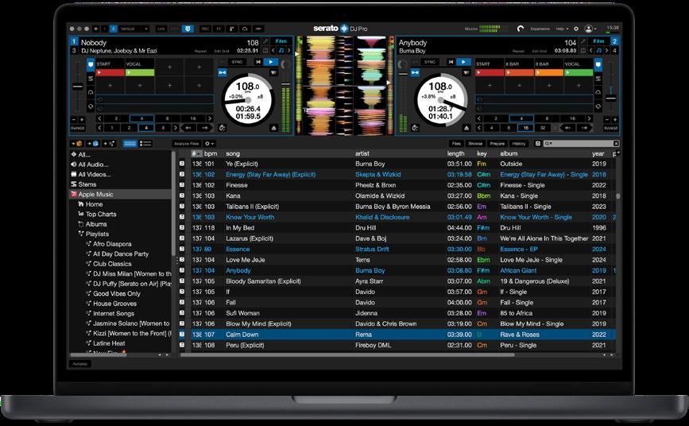The height and width of the screenshot is (426, 689).
Task: Sort library by bpm column header
Action: (211, 153)
